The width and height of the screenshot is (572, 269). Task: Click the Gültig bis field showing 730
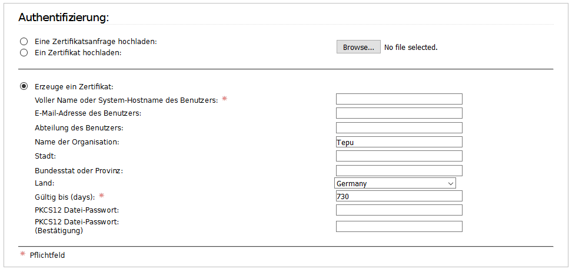click(399, 196)
